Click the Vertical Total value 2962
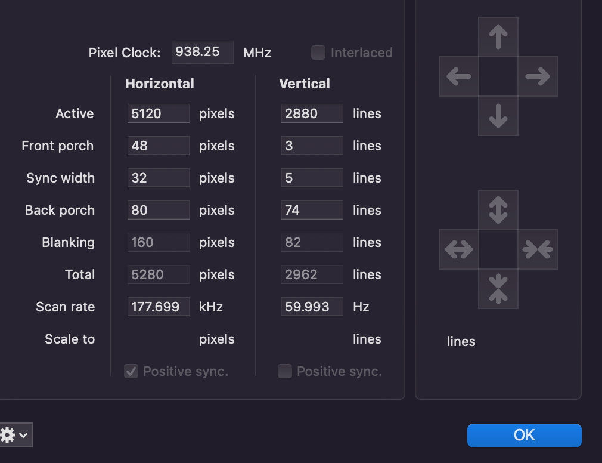Screen dimensions: 602x463 [312, 274]
